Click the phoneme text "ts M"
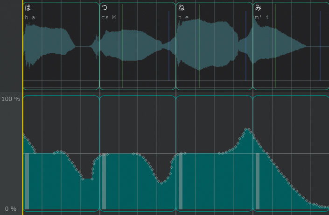The width and height of the screenshot is (329, 215). (x=109, y=17)
